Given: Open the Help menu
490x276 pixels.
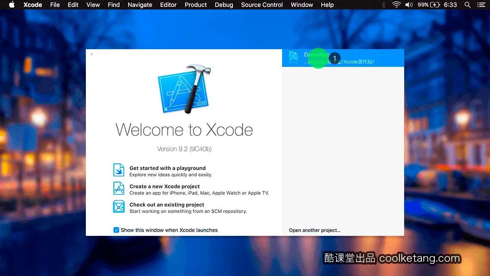Looking at the screenshot, I should 327,5.
